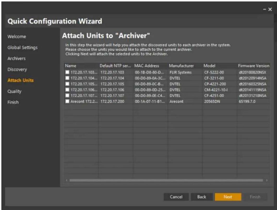Click the Back button
Viewport: 277px width, 210px height.
202,197
